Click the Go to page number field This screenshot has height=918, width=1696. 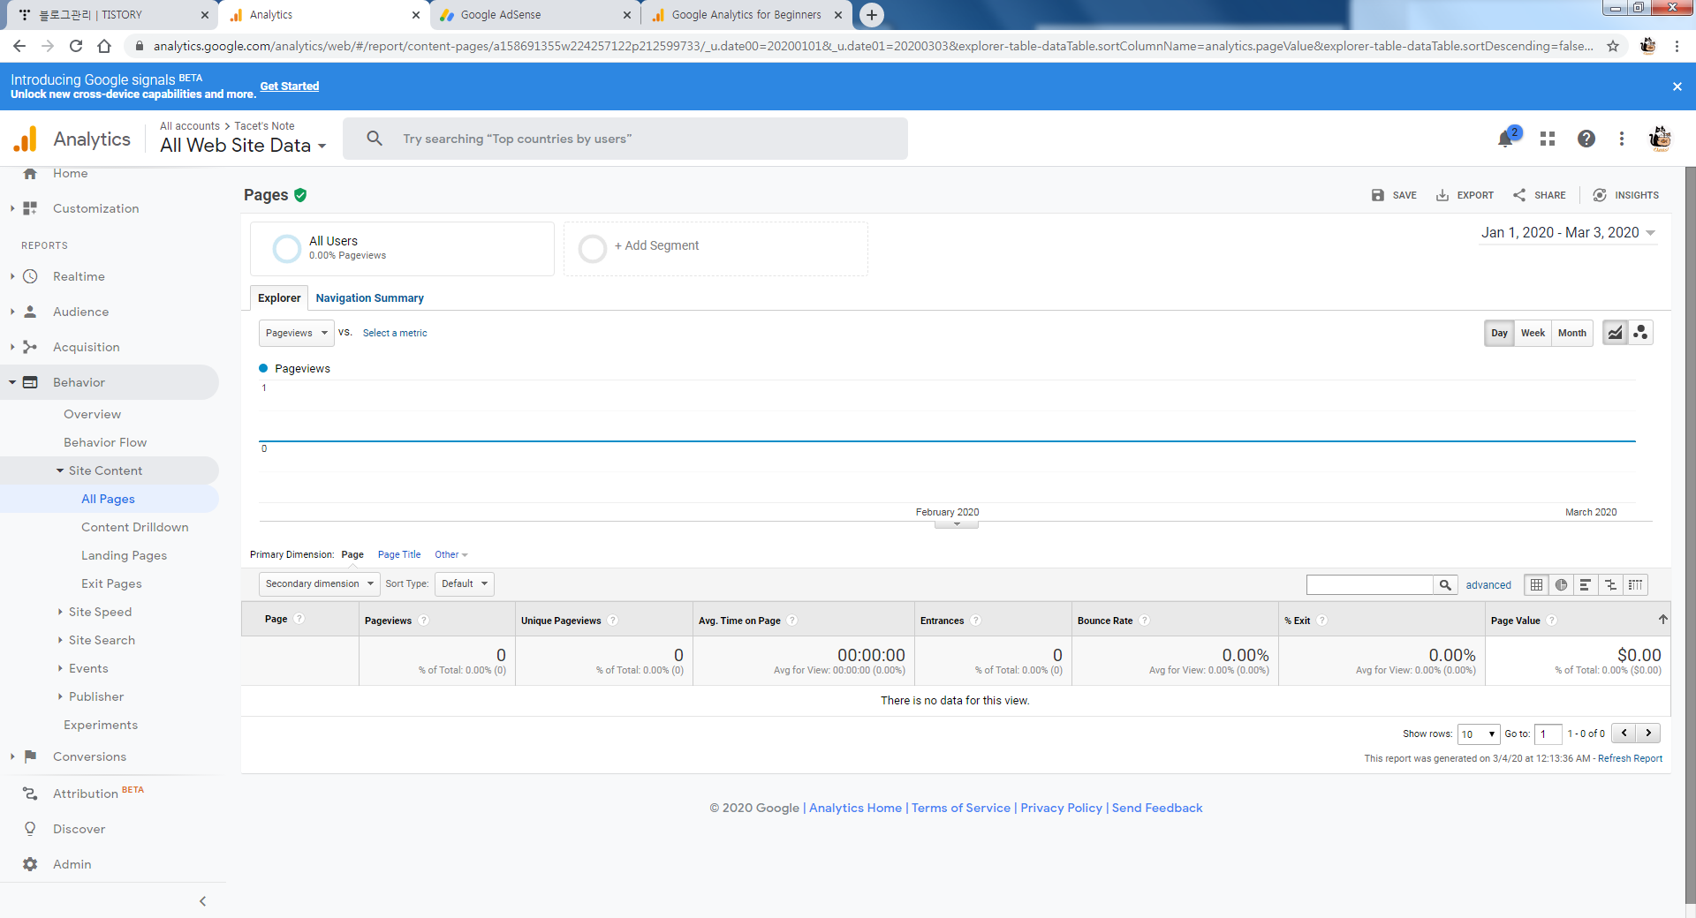pos(1548,734)
